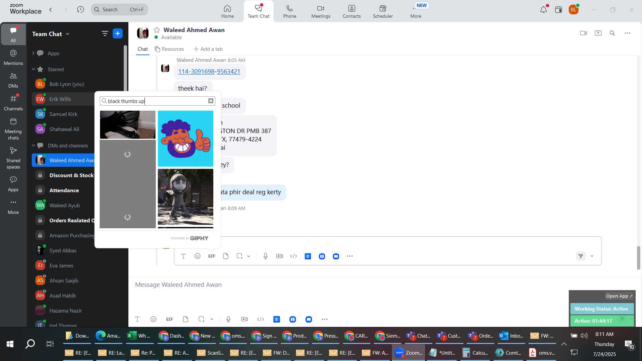The height and width of the screenshot is (361, 642).
Task: Open the Windows Start menu
Action: point(10,344)
